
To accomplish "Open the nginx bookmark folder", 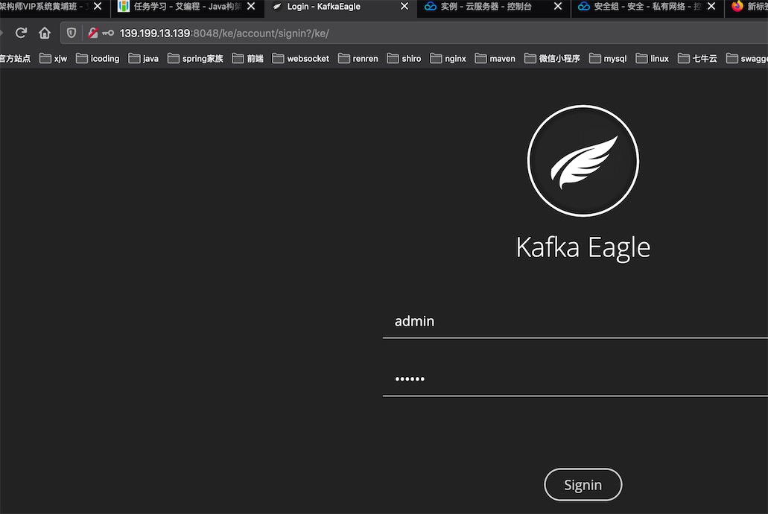I will click(x=448, y=58).
